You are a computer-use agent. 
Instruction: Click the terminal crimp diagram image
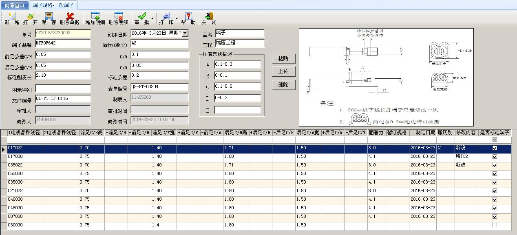click(x=386, y=77)
